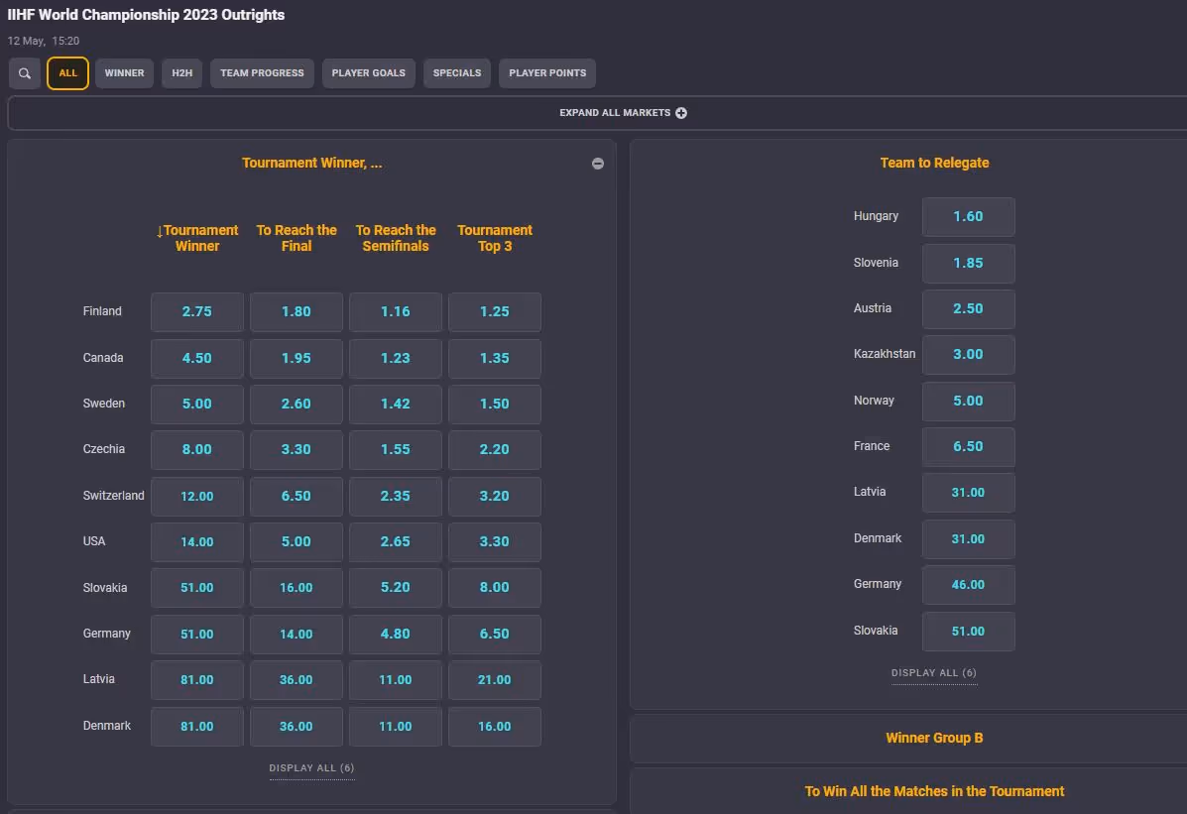Viewport: 1187px width, 814px height.
Task: Pick Slovakia to relegate at 51.00
Action: click(968, 632)
